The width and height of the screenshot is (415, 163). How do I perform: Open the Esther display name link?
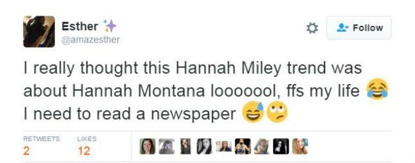[x=80, y=27]
